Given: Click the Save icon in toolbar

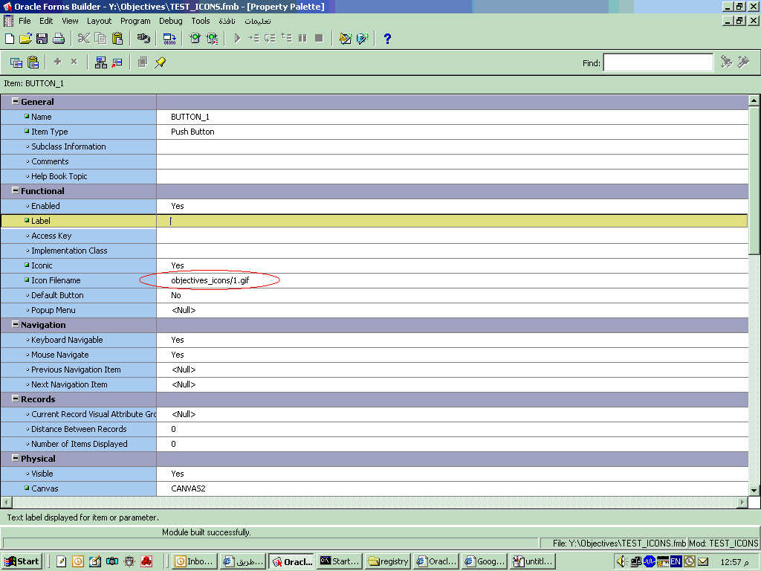Looking at the screenshot, I should [x=42, y=38].
